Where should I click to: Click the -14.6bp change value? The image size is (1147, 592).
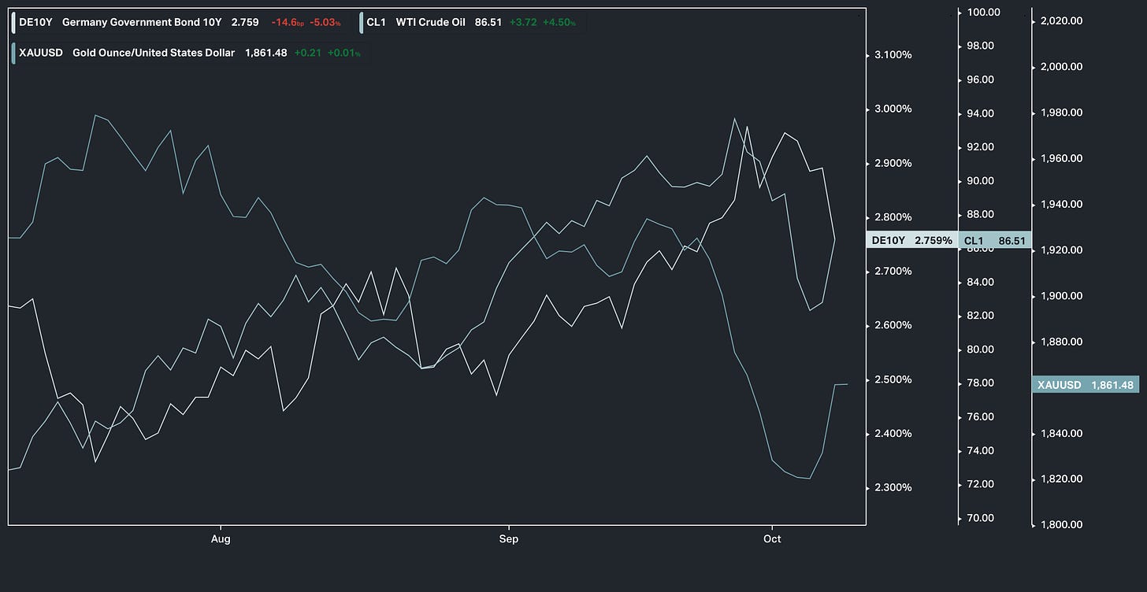click(x=288, y=23)
